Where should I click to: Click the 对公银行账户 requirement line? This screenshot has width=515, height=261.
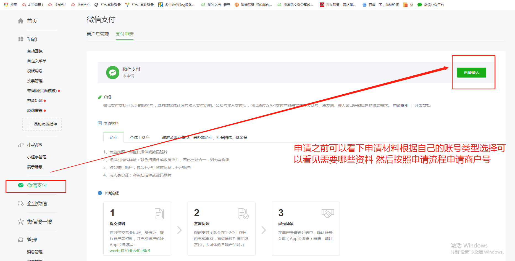[147, 167]
